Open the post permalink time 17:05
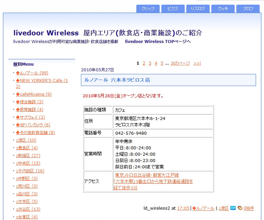This screenshot has height=220, width=264. point(183,208)
